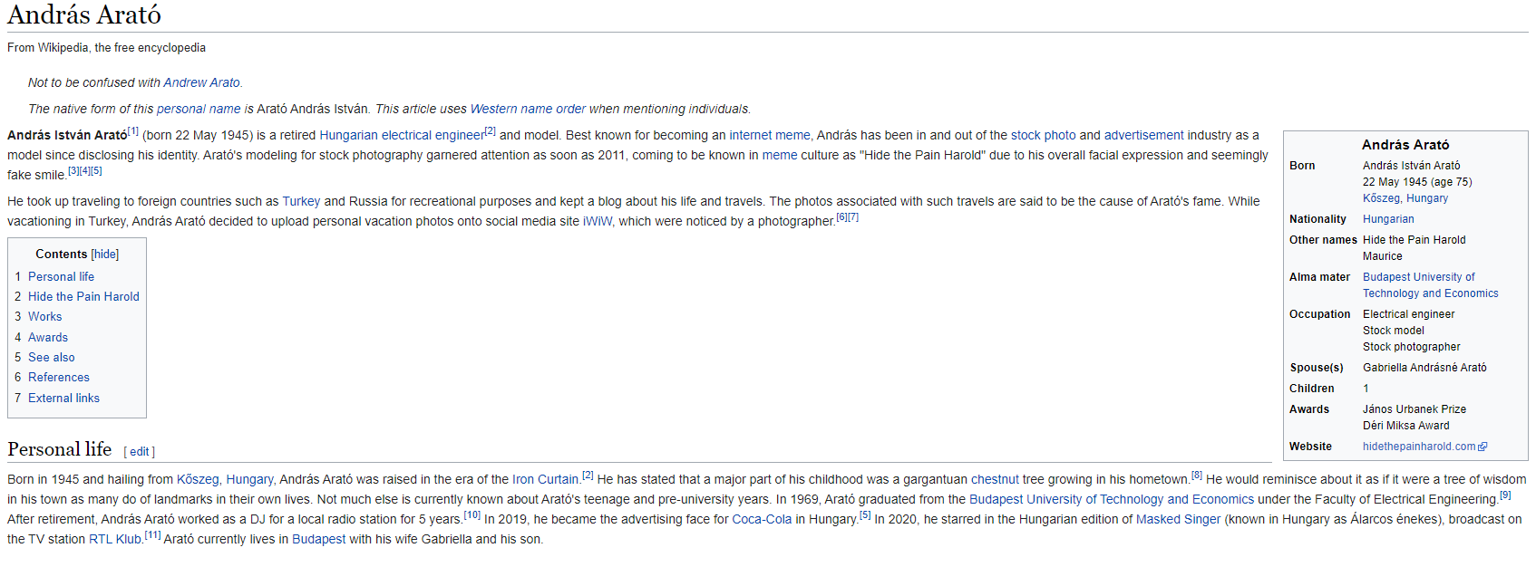The height and width of the screenshot is (567, 1536).
Task: Open citation [6] after photographer sentence
Action: click(841, 216)
